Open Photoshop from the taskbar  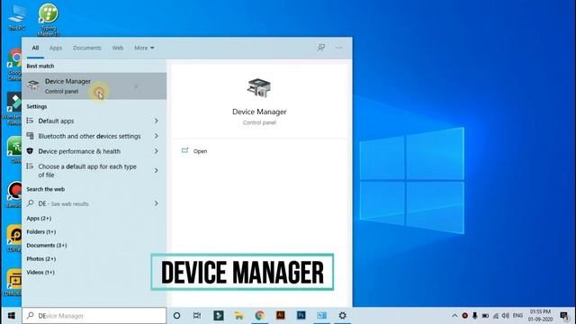(x=301, y=315)
